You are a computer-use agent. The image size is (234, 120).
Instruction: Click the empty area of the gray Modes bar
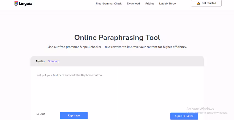pyautogui.click(x=132, y=61)
